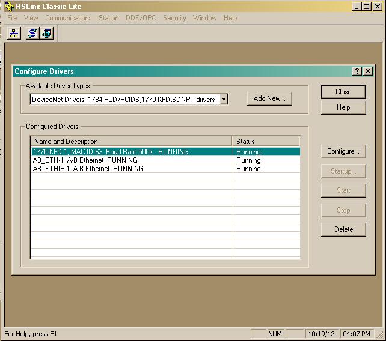The image size is (386, 341).
Task: Maximize the RSLinx Classic Lite window
Action: point(367,7)
